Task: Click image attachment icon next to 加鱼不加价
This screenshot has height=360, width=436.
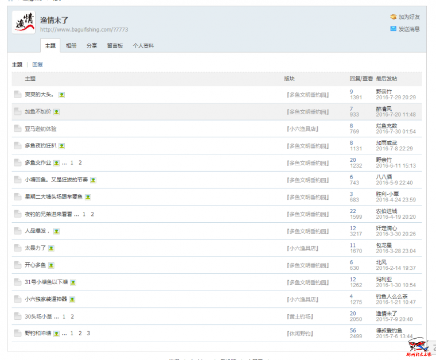Action: [57, 112]
